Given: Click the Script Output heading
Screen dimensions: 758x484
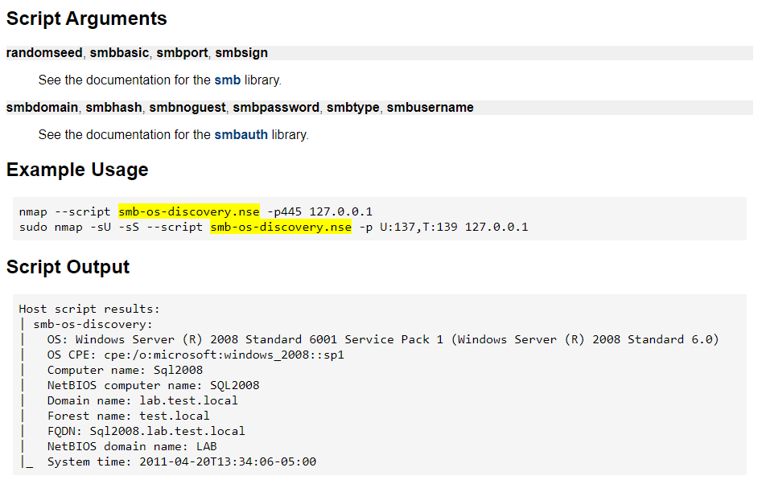Looking at the screenshot, I should (68, 267).
